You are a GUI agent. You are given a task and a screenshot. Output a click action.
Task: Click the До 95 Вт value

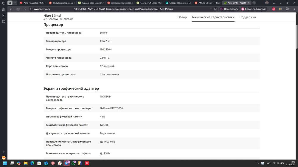click(x=105, y=153)
